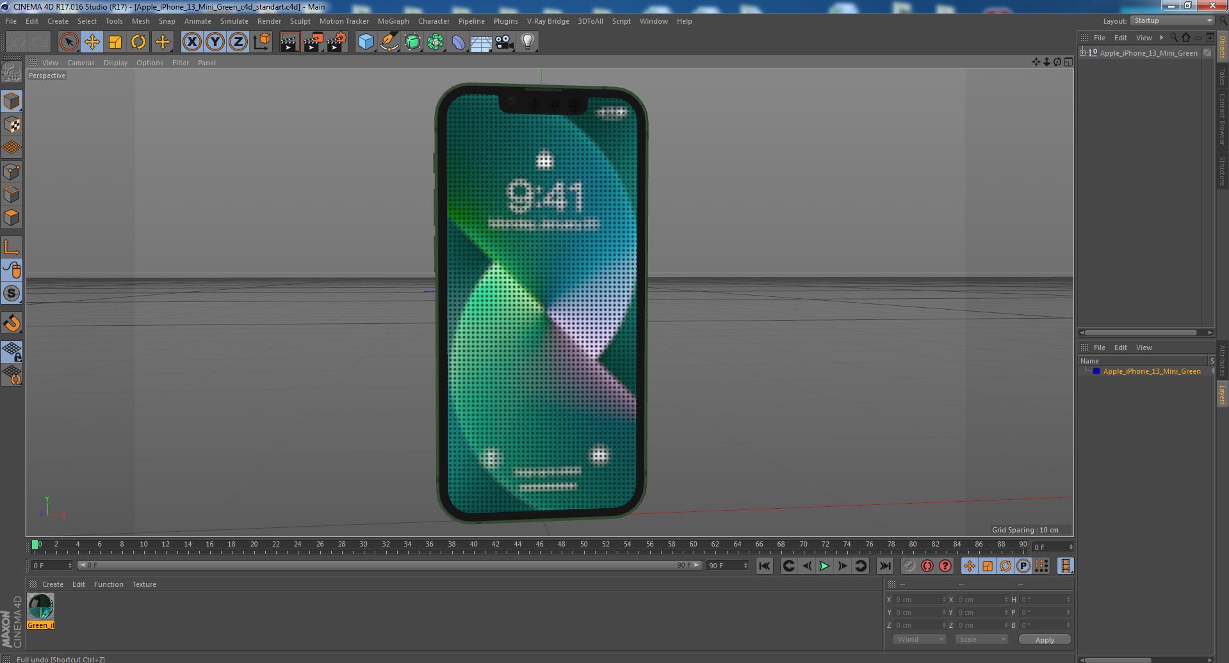Open the Bend deformer palette
The image size is (1229, 663).
coord(459,42)
